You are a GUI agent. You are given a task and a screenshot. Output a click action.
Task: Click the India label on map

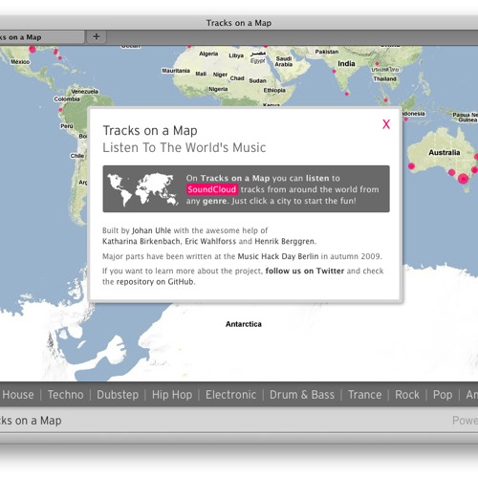[346, 64]
